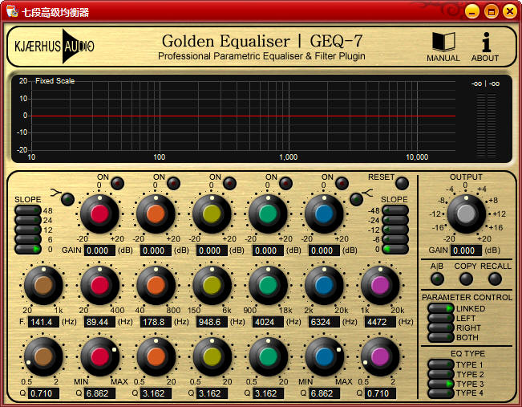This screenshot has width=522, height=407.
Task: Toggle ON LED for orange band
Action: coord(173,183)
